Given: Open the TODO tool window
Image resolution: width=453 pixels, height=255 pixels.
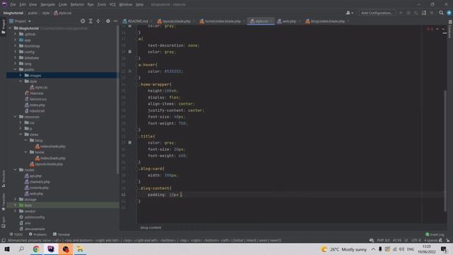Looking at the screenshot, I should point(16,234).
